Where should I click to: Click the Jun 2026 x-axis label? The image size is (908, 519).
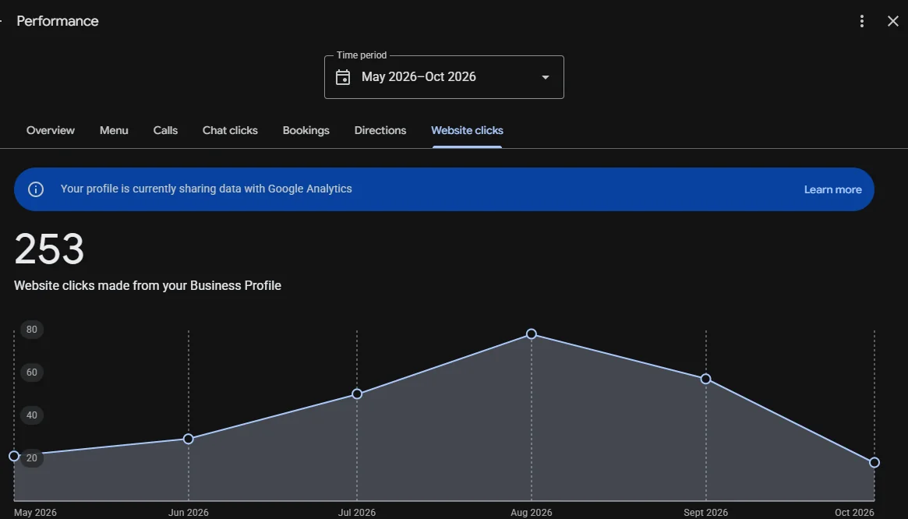pyautogui.click(x=188, y=513)
